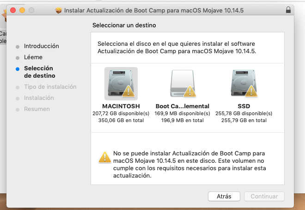The image size is (305, 210).
Task: Click the disabled Continuar button
Action: point(264,196)
